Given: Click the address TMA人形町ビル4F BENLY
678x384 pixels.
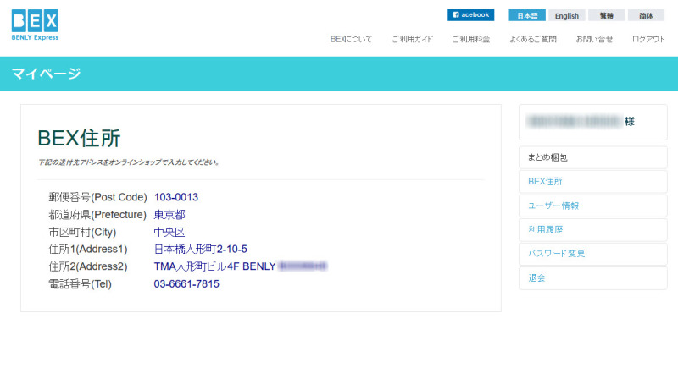Looking at the screenshot, I should 215,266.
